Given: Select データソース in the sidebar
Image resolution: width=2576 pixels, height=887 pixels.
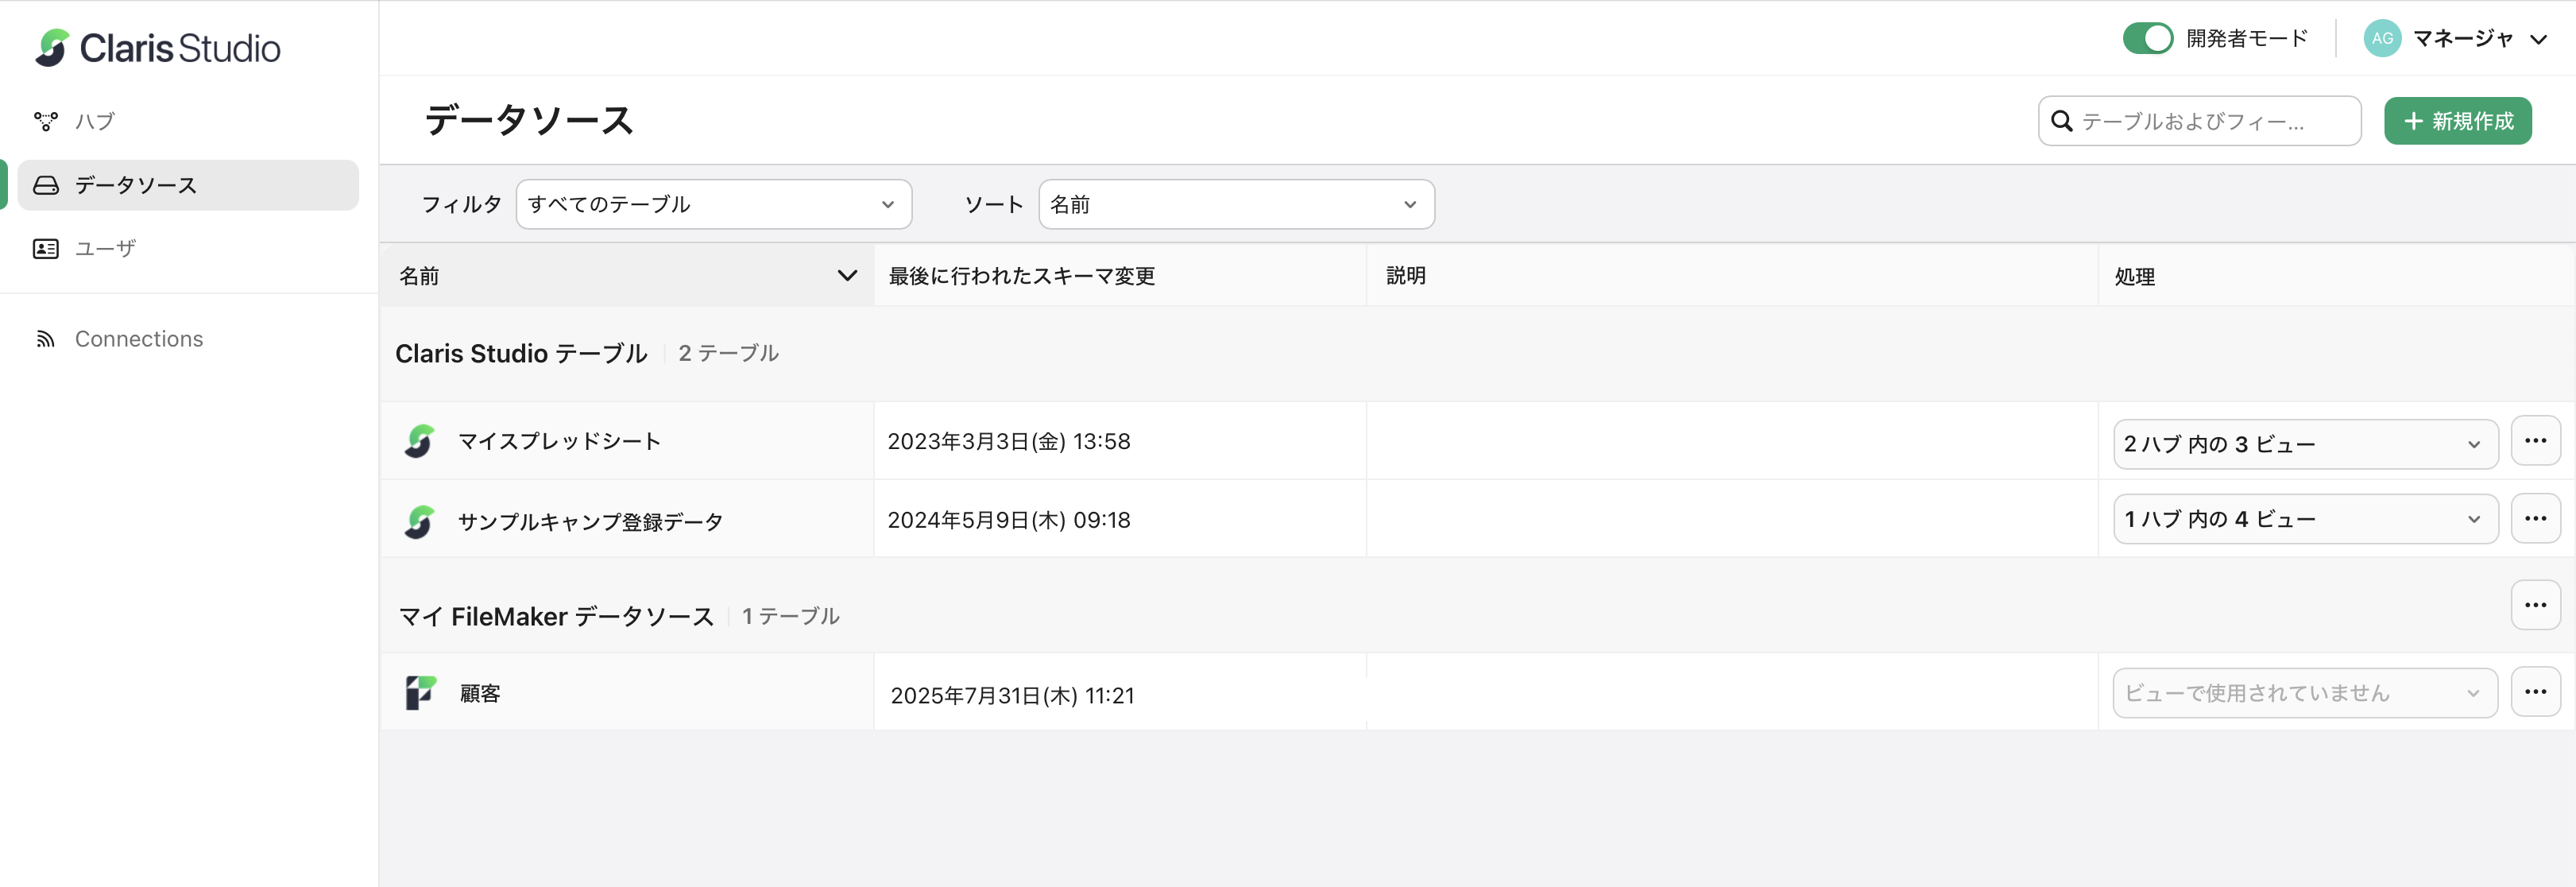Looking at the screenshot, I should (x=188, y=185).
